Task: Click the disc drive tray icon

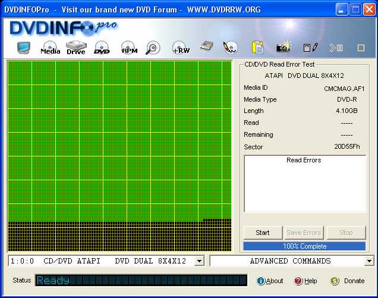Action: [207, 46]
